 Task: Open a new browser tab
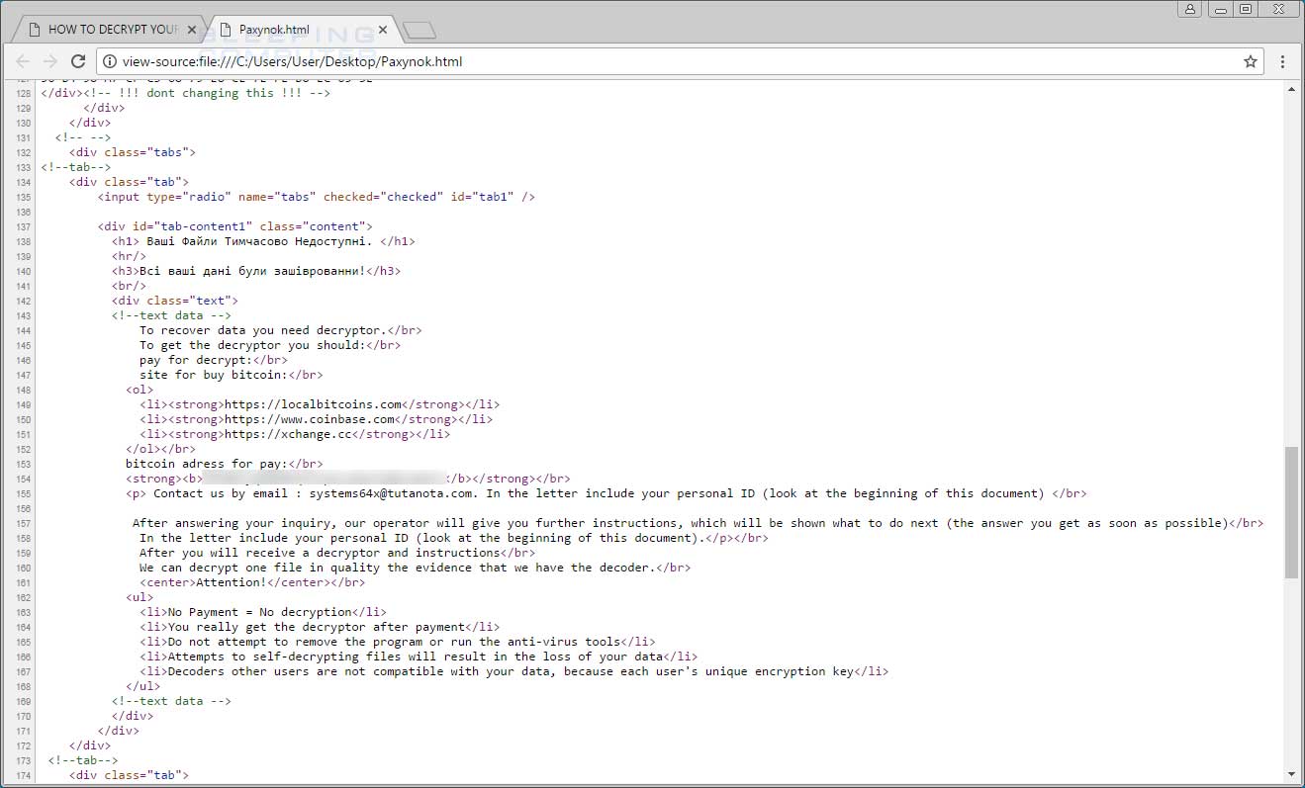click(419, 29)
